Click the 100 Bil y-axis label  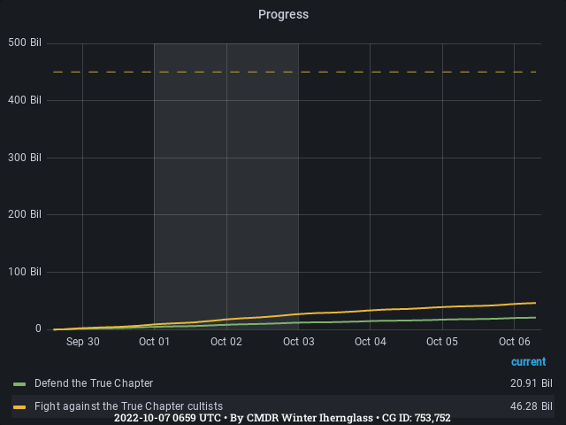pyautogui.click(x=25, y=272)
